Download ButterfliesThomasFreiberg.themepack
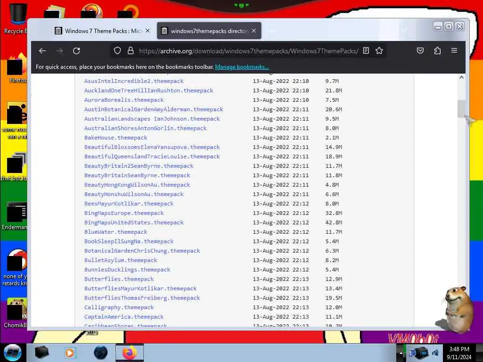 [x=142, y=298]
